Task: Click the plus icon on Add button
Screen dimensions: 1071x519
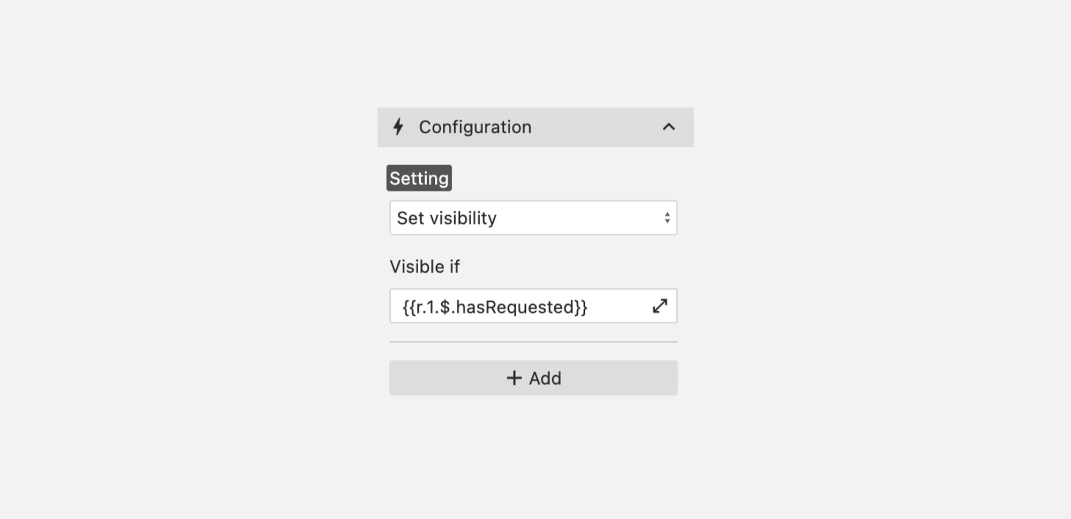Action: coord(514,378)
